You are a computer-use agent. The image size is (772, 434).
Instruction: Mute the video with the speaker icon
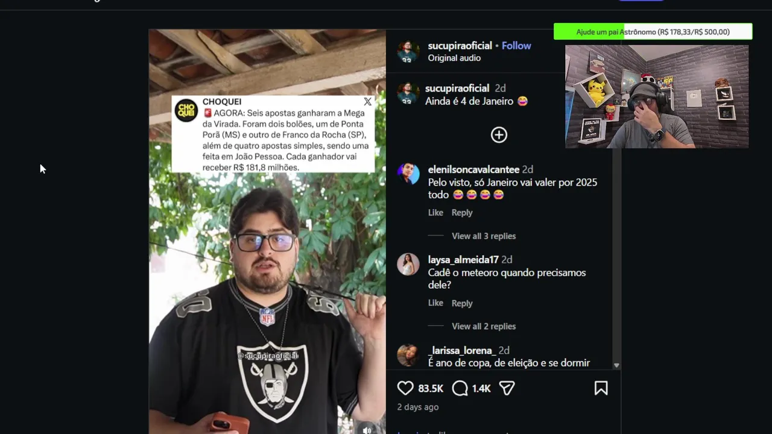click(367, 430)
